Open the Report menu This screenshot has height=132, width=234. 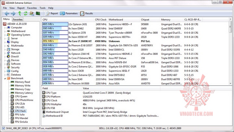[21, 8]
